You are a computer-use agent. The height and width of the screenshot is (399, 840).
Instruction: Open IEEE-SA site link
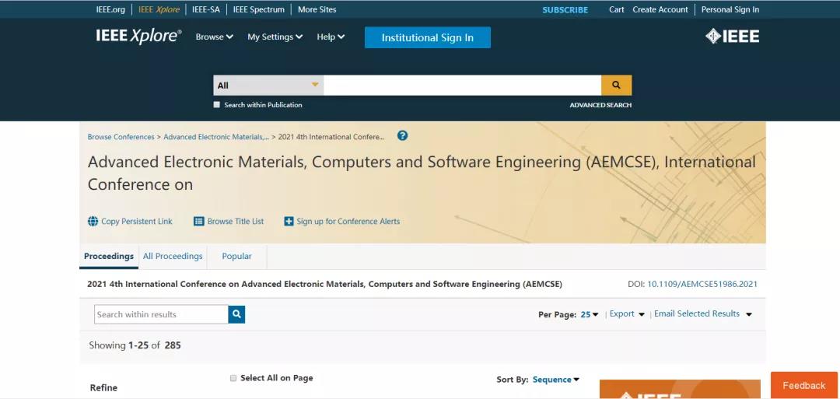[x=205, y=9]
